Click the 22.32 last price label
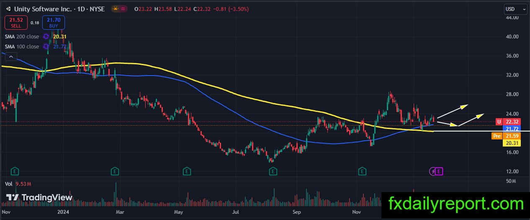530x220 pixels. click(x=512, y=122)
